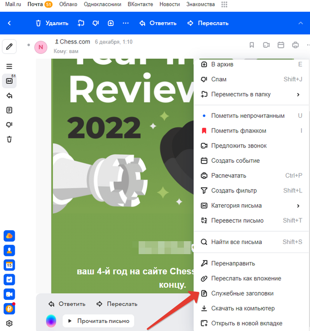This screenshot has width=310, height=331.
Task: Collapse the toolbar with the up chevron
Action: click(x=301, y=23)
